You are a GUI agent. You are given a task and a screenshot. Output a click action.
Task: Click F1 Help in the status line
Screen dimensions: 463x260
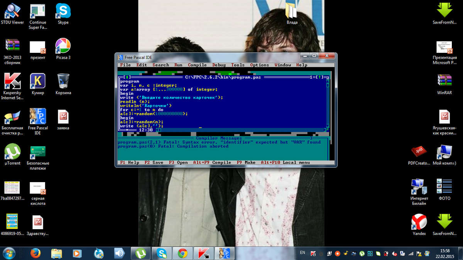click(x=130, y=162)
